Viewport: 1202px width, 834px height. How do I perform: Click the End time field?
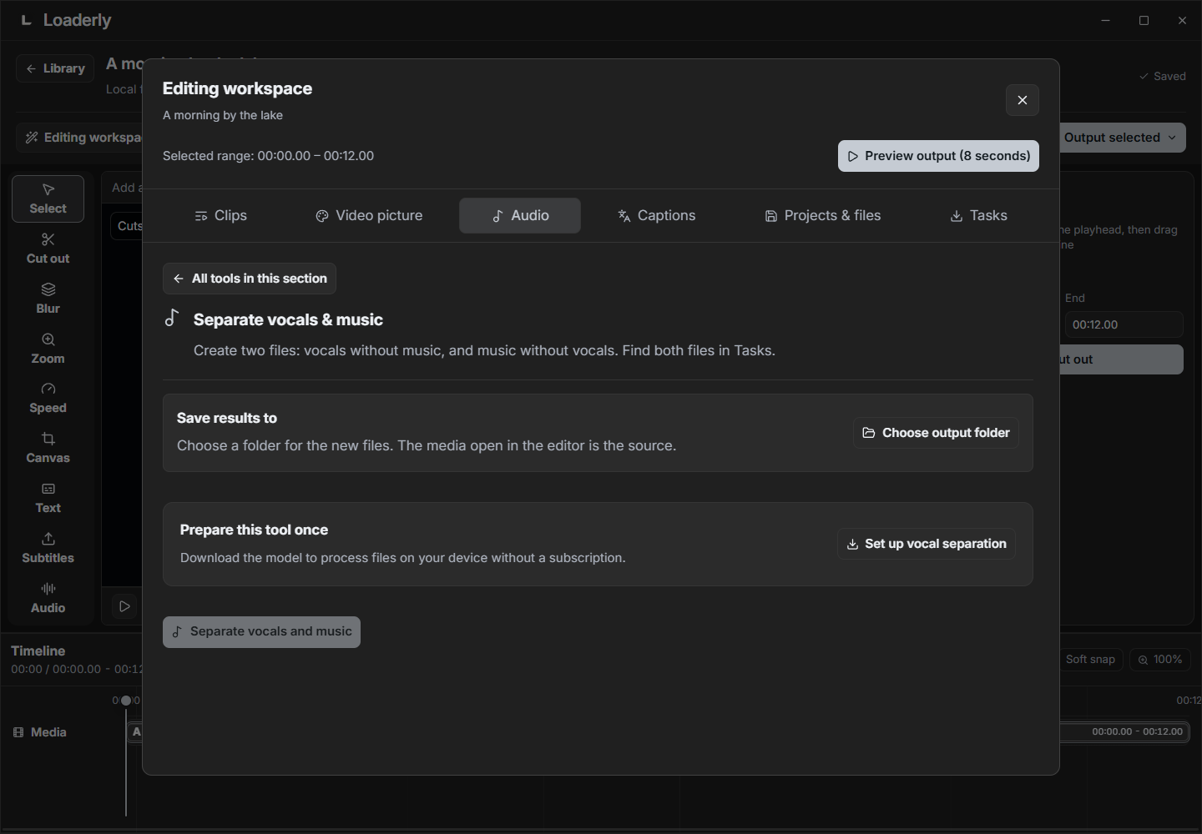click(1124, 324)
